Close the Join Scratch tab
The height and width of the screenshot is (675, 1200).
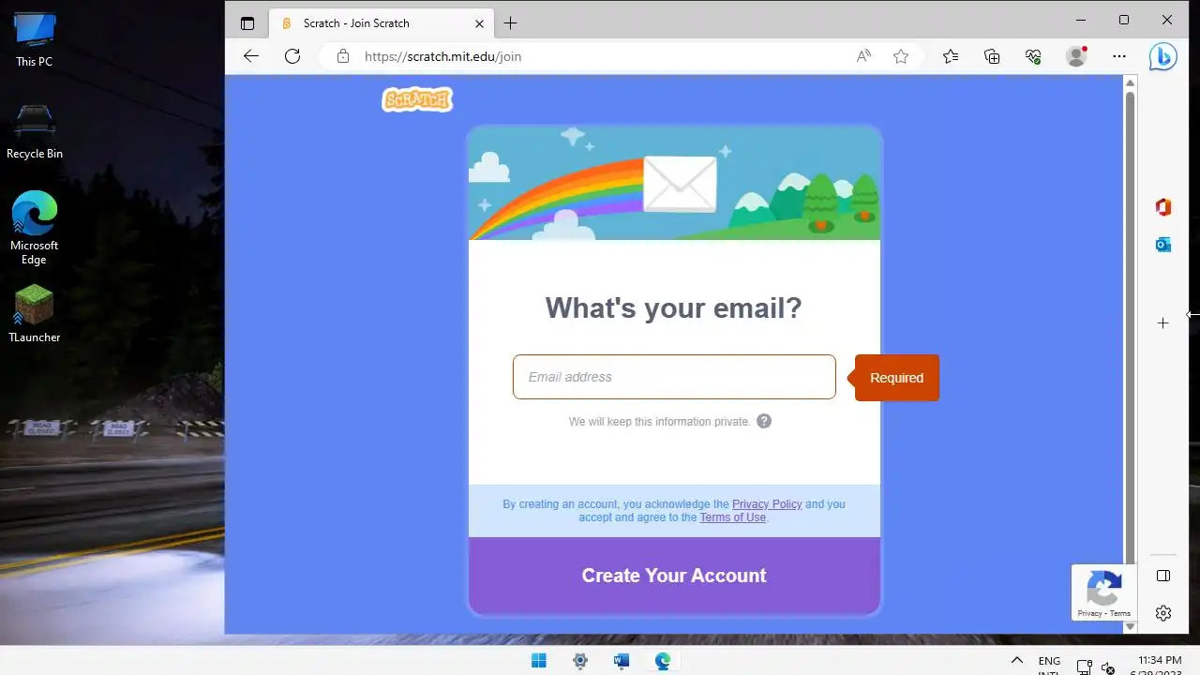pyautogui.click(x=480, y=23)
